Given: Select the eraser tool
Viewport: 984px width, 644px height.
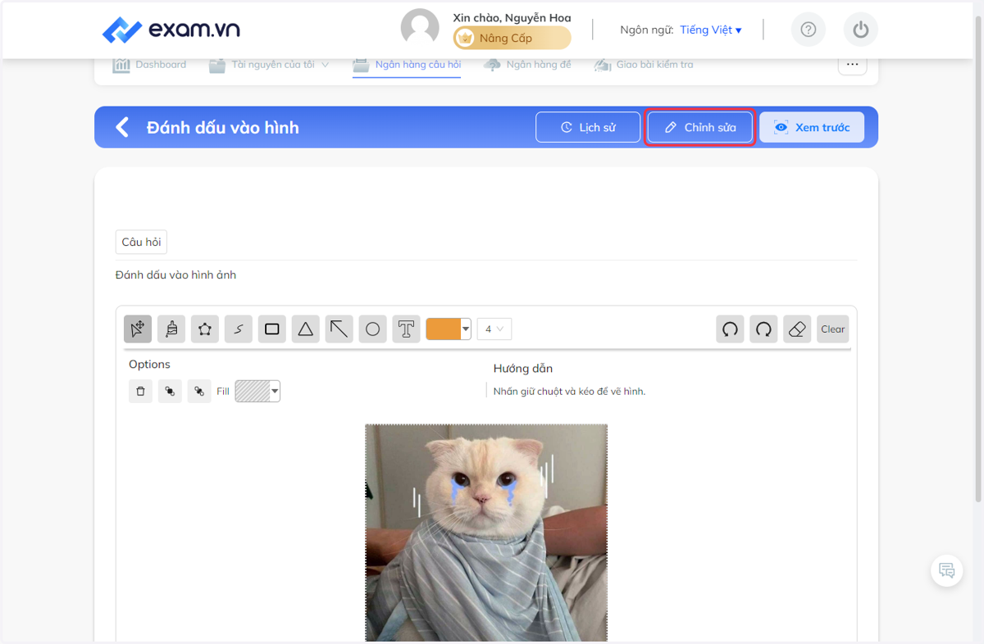Looking at the screenshot, I should (797, 329).
